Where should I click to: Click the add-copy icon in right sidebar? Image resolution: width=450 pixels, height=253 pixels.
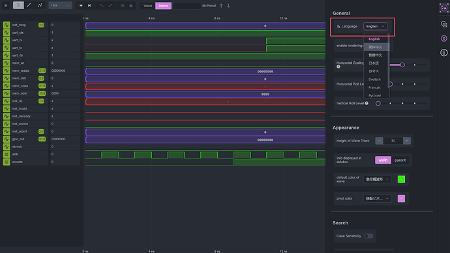coord(443,24)
